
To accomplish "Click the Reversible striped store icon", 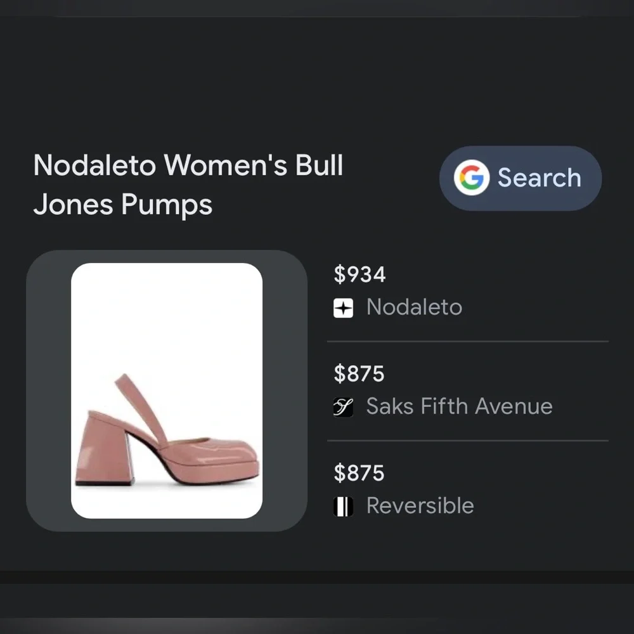I will [343, 507].
